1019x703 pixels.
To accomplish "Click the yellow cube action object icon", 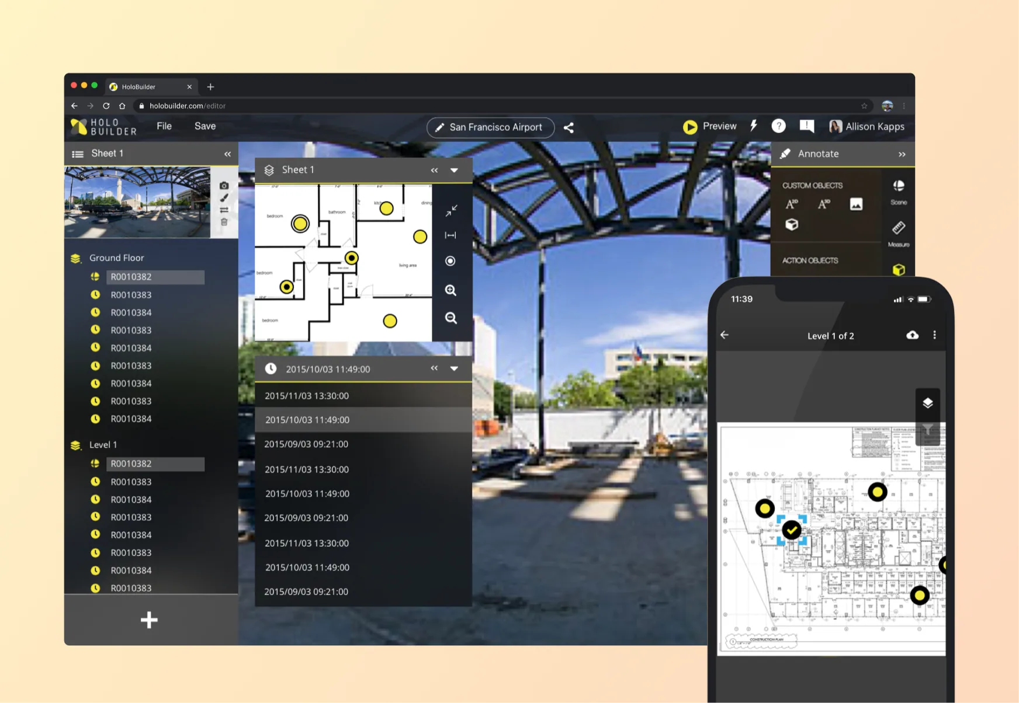I will point(899,270).
